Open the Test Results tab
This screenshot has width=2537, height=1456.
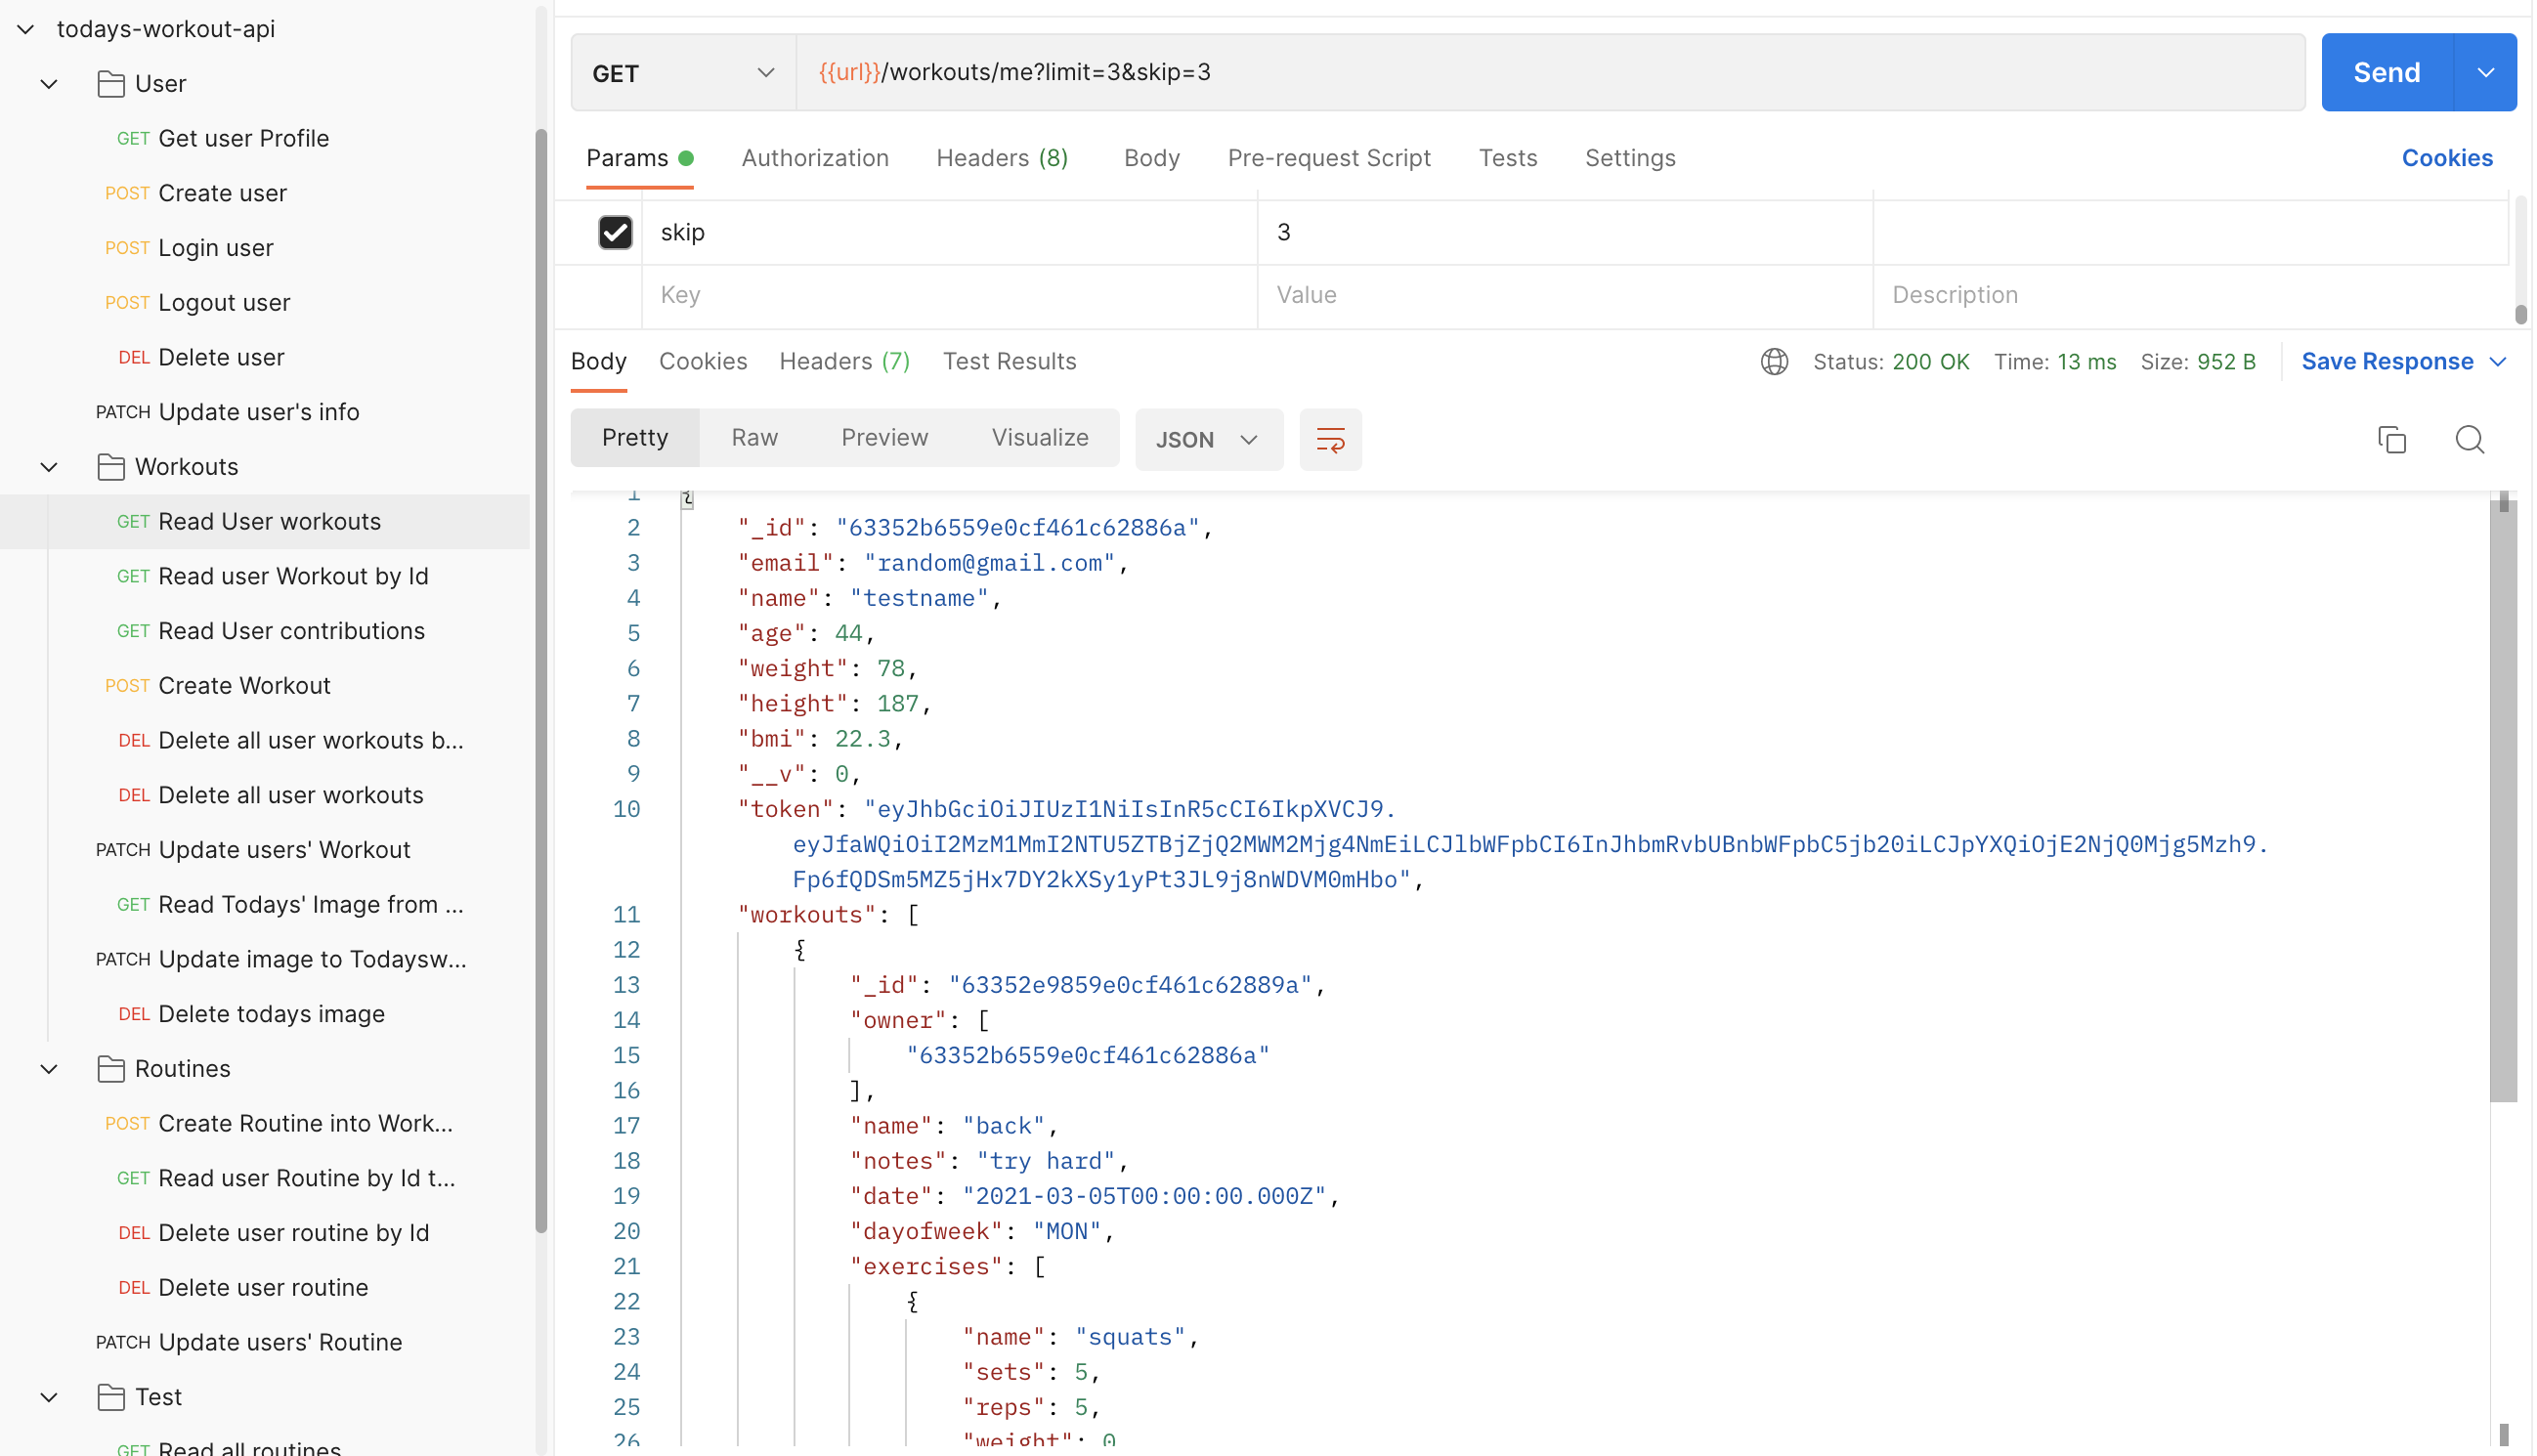[x=1010, y=362]
